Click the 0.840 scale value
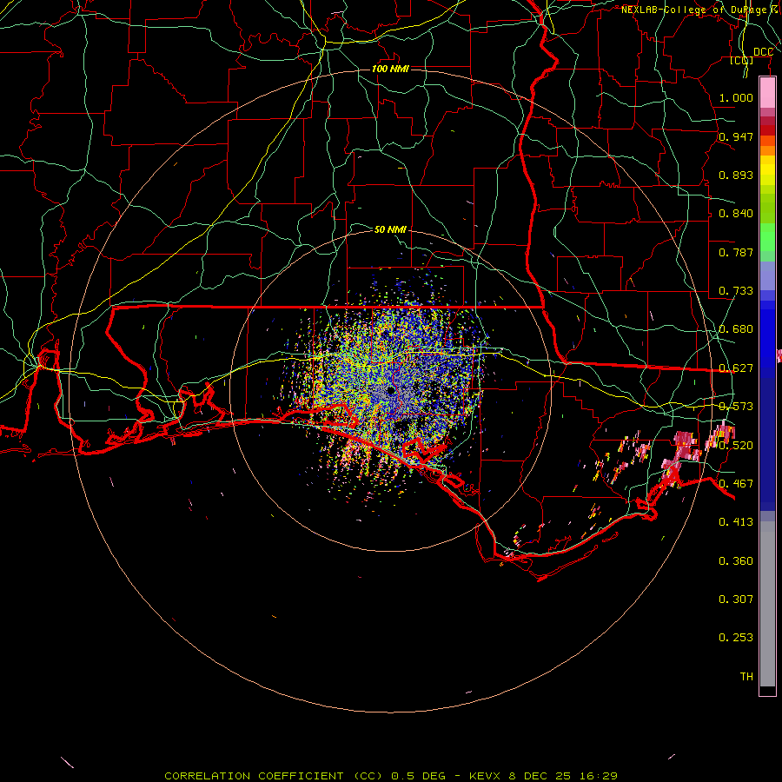 pyautogui.click(x=736, y=214)
